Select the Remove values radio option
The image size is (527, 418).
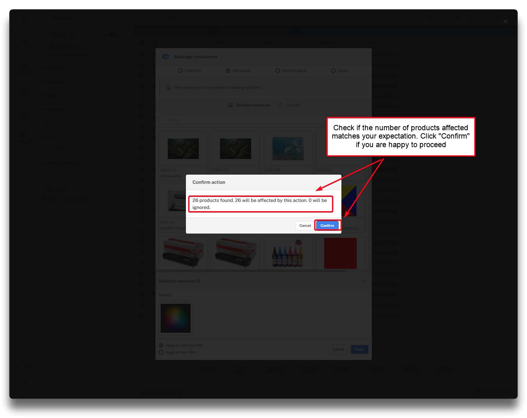coord(277,71)
